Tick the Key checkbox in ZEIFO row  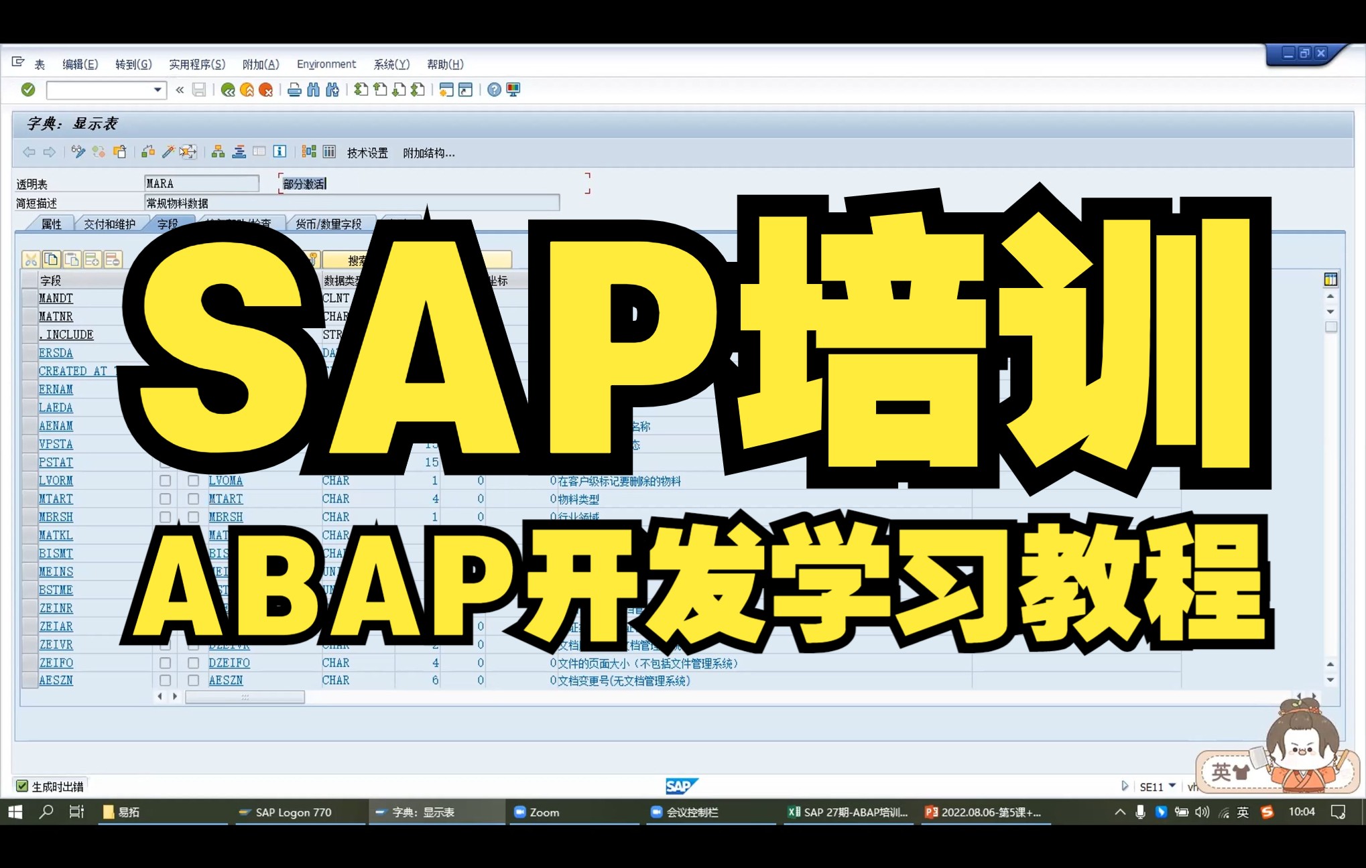coord(165,663)
